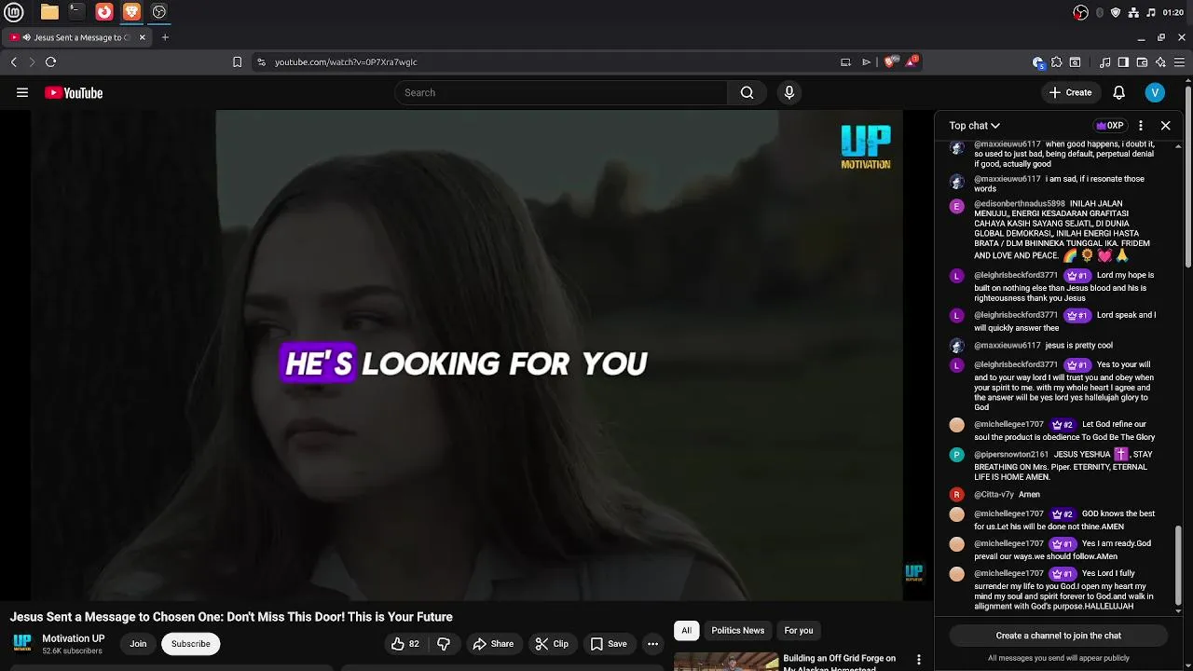Open the Create button

(x=1070, y=92)
